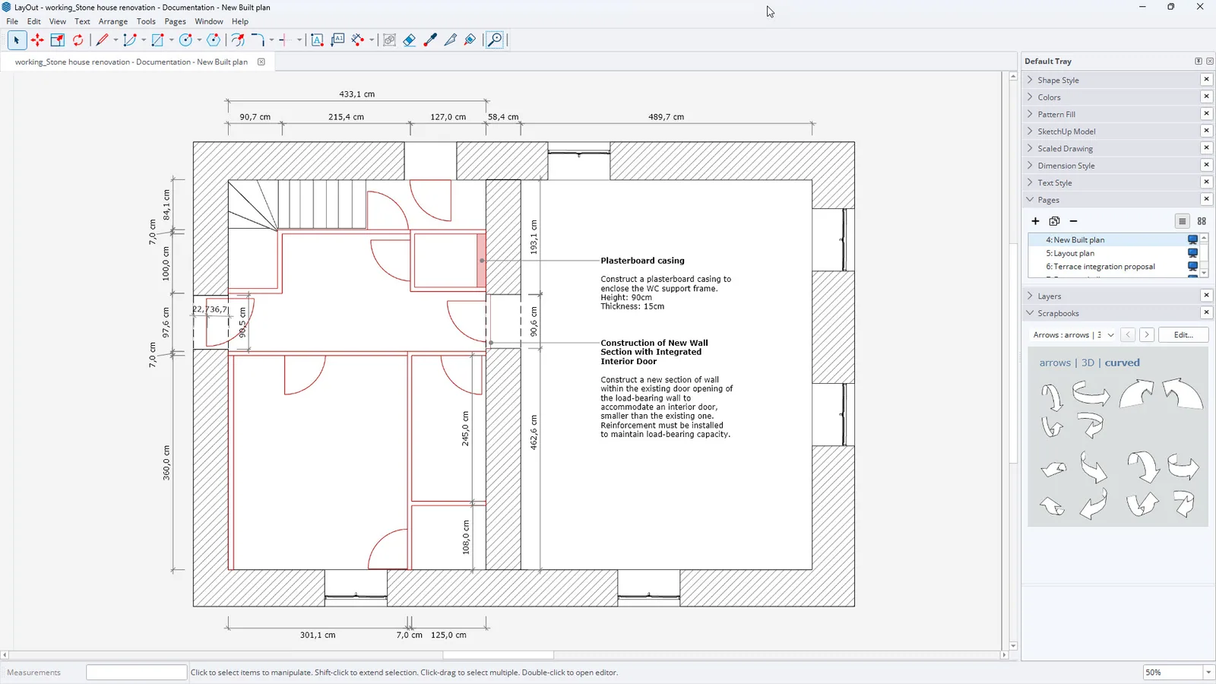Select the Offset tool
Image resolution: width=1216 pixels, height=684 pixels.
tap(238, 40)
